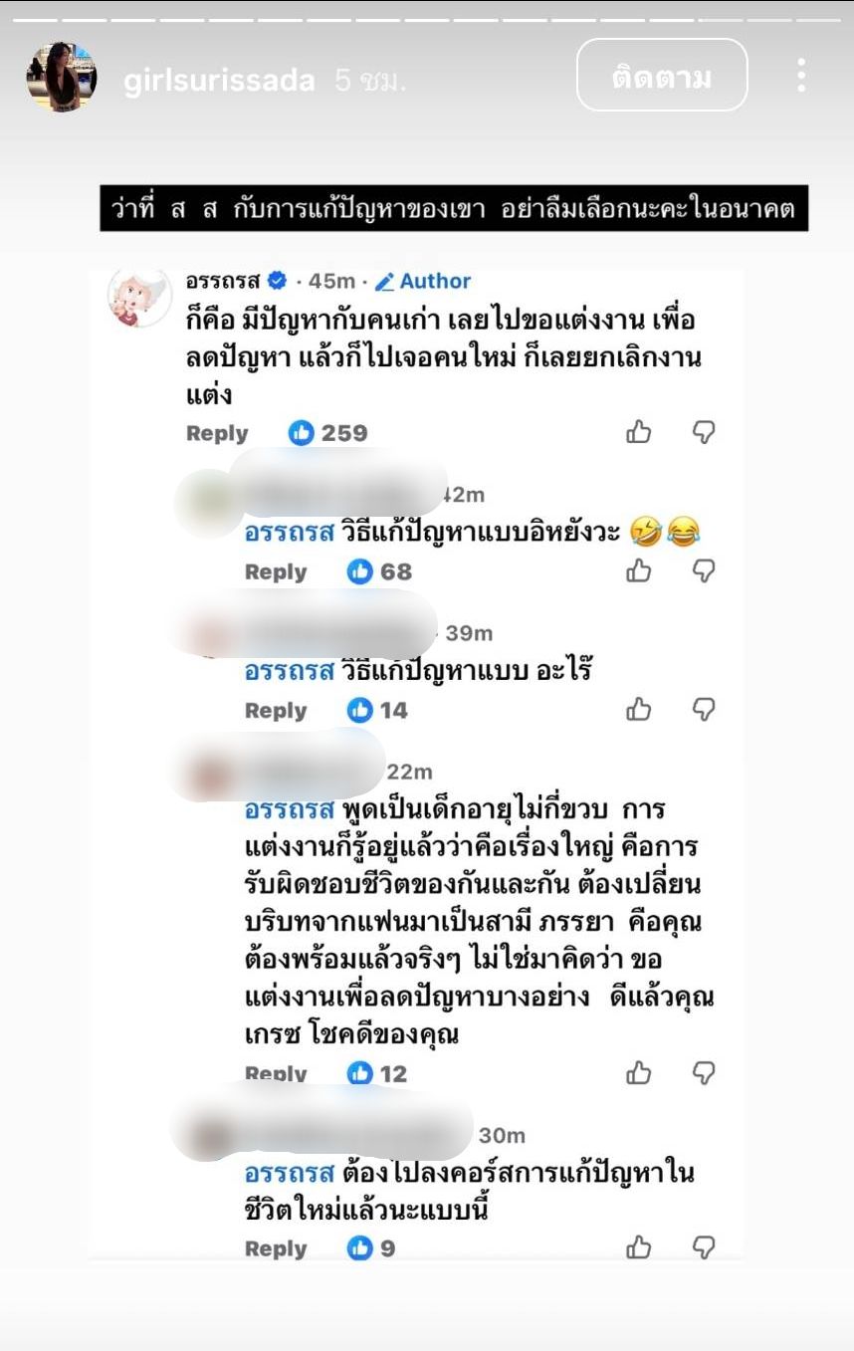The width and height of the screenshot is (854, 1351).
Task: Thumbs down the comment with 9 likes
Action: tap(705, 1246)
